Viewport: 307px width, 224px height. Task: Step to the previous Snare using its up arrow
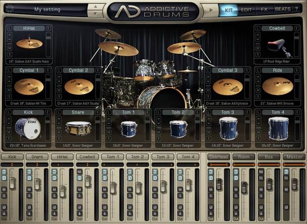(59, 119)
